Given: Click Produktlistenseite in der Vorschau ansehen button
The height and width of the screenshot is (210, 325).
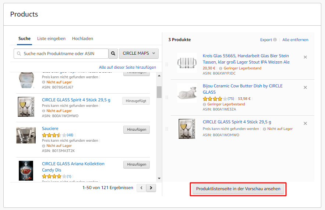Looking at the screenshot, I should click(238, 189).
